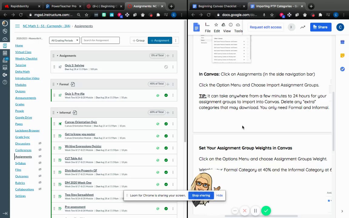Screen dimensions: 349x218
Task: Add assignment to Formal group plus icon
Action: pos(168,84)
